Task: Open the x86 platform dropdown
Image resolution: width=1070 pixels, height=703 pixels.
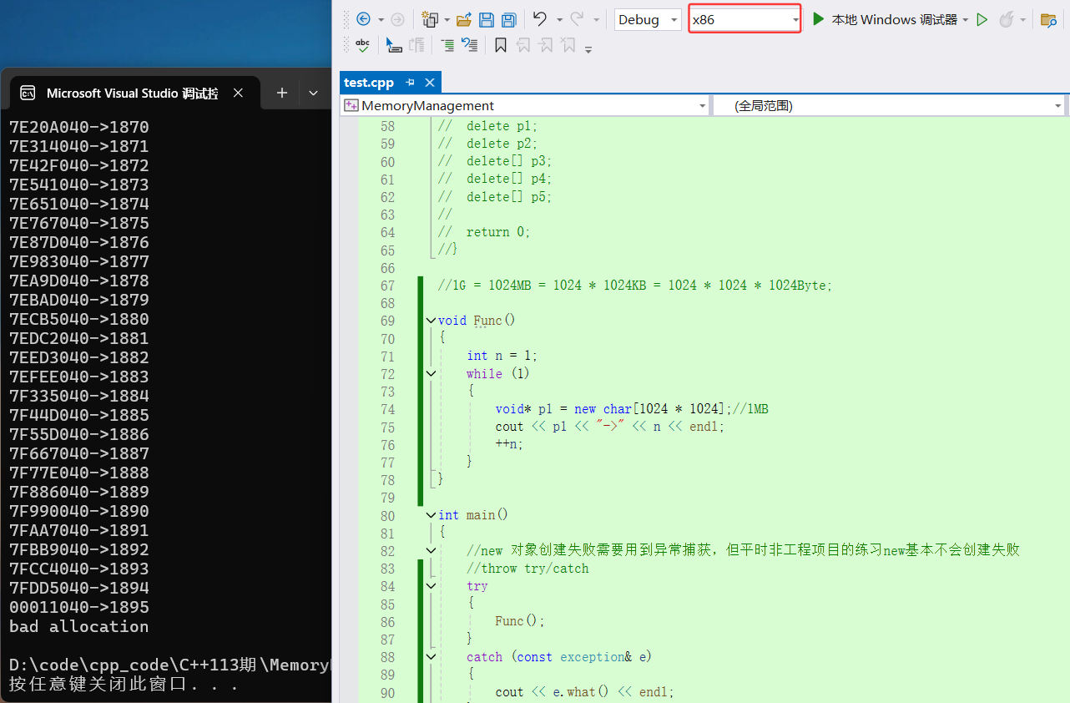Action: (745, 19)
